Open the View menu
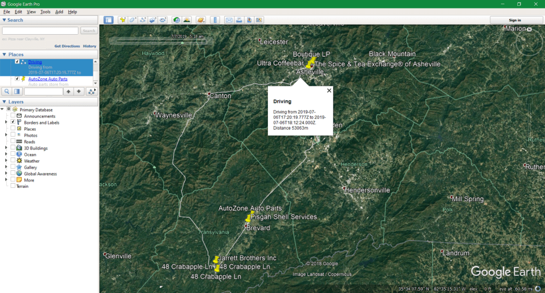This screenshot has height=293, width=545. [x=31, y=12]
